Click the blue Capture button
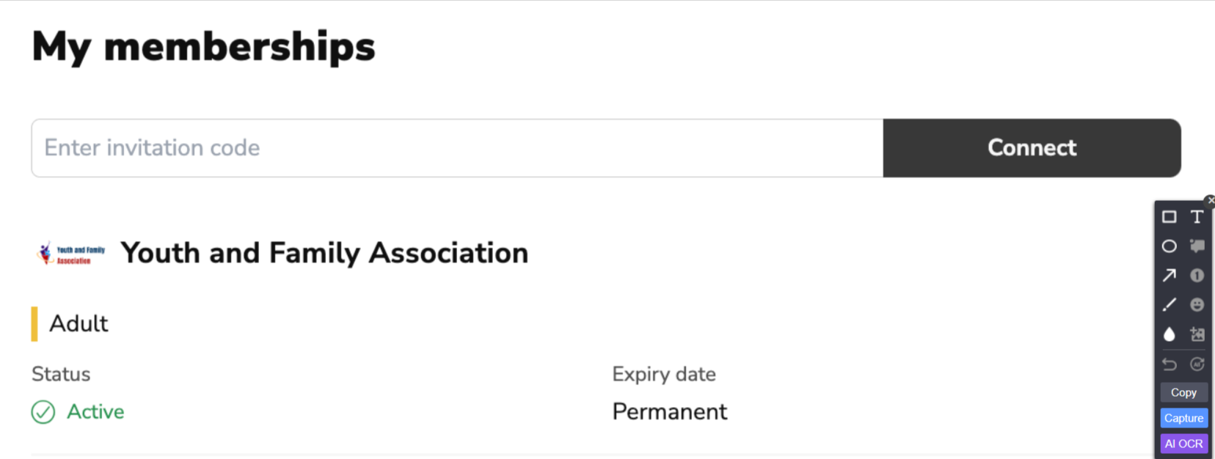Screen dimensions: 1215x459 point(1183,418)
